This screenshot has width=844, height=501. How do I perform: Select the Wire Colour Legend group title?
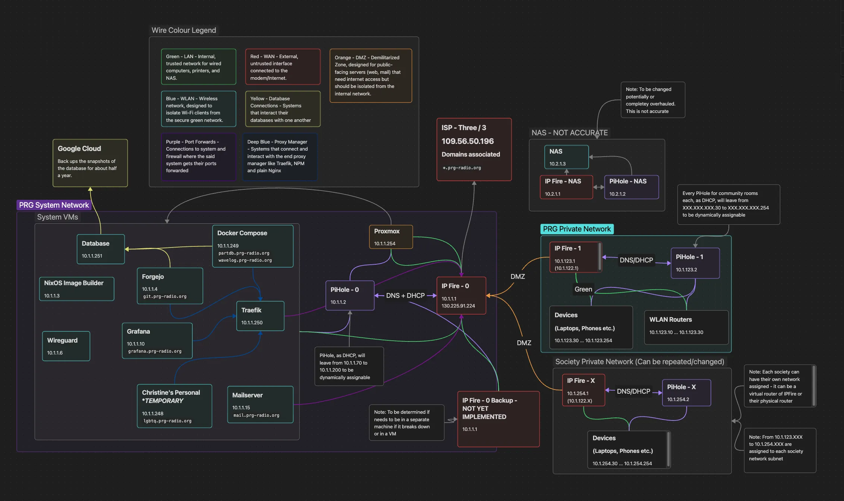coord(184,30)
